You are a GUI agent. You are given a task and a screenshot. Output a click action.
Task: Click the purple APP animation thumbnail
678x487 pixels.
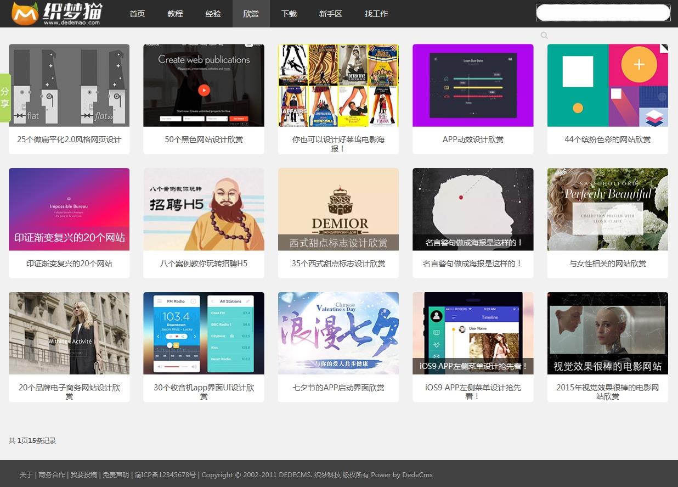coord(473,85)
